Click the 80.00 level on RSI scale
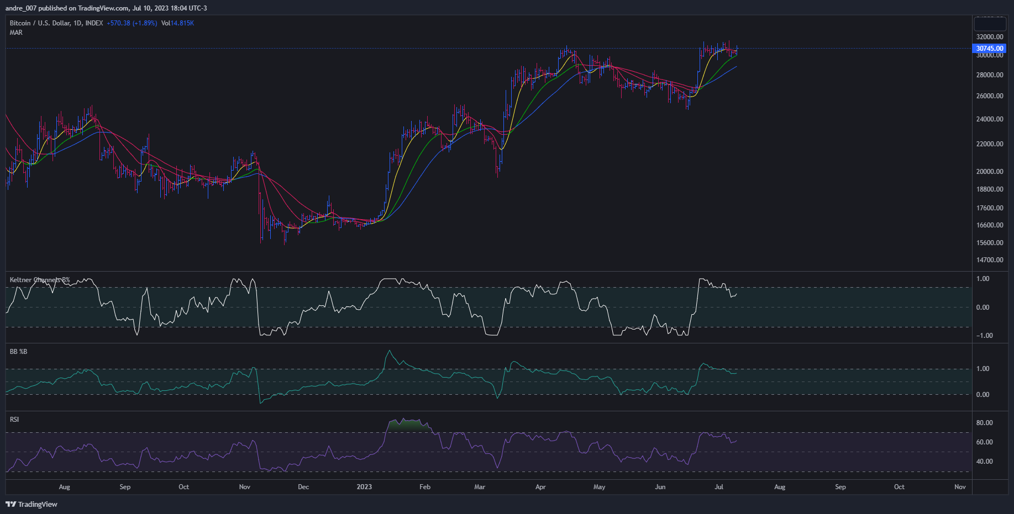This screenshot has height=514, width=1014. (985, 423)
